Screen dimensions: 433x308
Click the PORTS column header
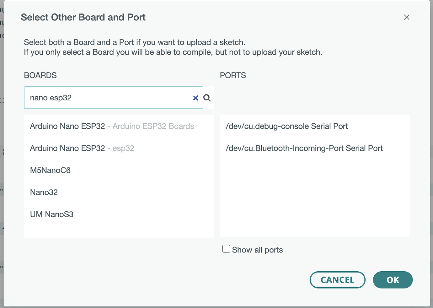point(233,75)
